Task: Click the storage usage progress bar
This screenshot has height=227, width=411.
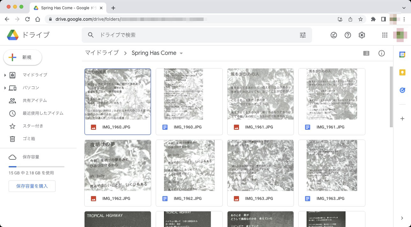Action: click(36, 166)
